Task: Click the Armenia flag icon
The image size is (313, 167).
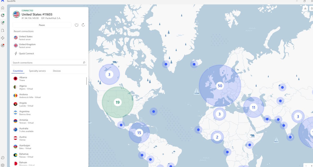Action: 16,121
